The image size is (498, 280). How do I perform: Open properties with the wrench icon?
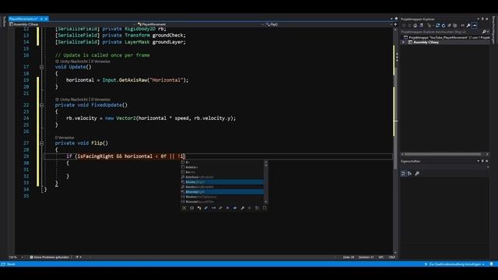pyautogui.click(x=468, y=26)
